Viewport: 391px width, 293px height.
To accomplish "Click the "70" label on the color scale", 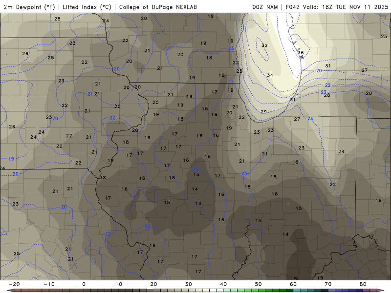I will click(328, 284).
